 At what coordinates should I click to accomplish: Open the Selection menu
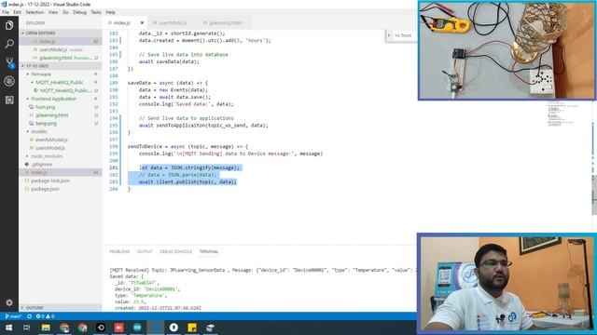35,12
